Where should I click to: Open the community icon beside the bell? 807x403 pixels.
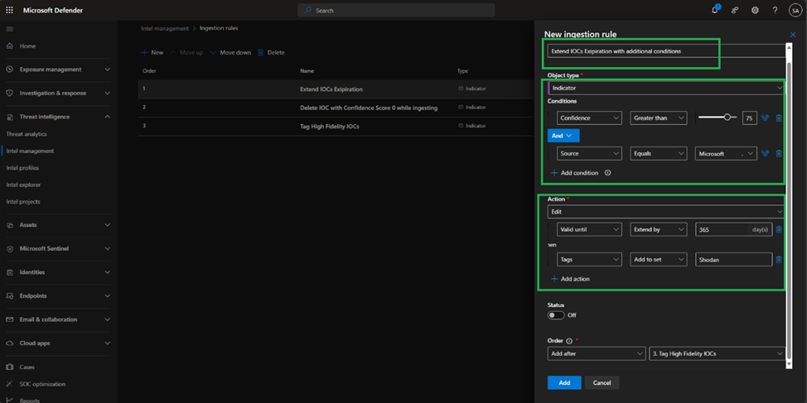coord(735,10)
